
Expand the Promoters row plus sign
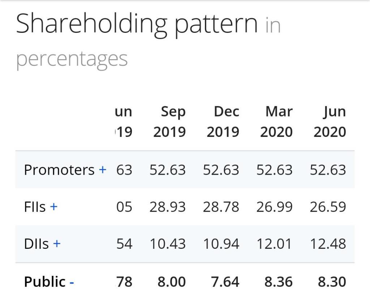point(103,170)
